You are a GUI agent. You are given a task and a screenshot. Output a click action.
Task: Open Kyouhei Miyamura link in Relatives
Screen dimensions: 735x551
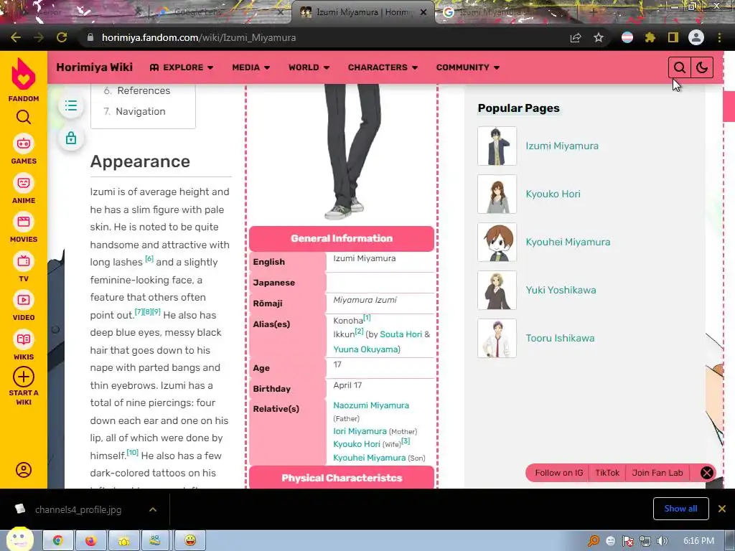tap(369, 458)
